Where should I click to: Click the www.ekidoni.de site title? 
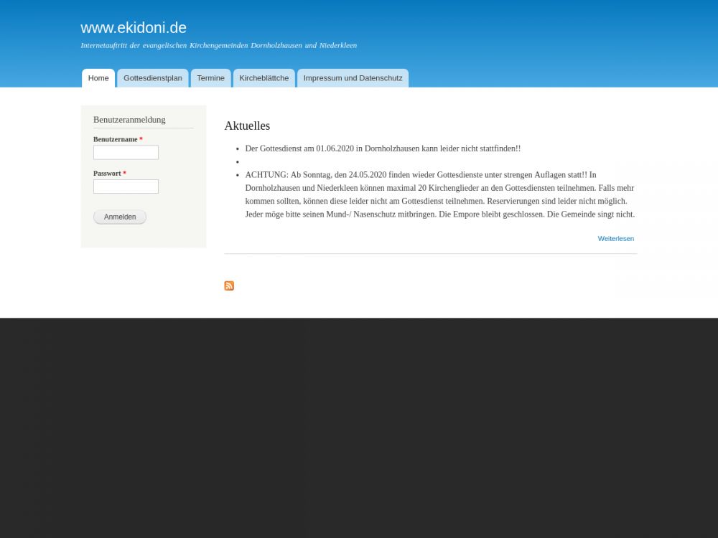point(134,28)
